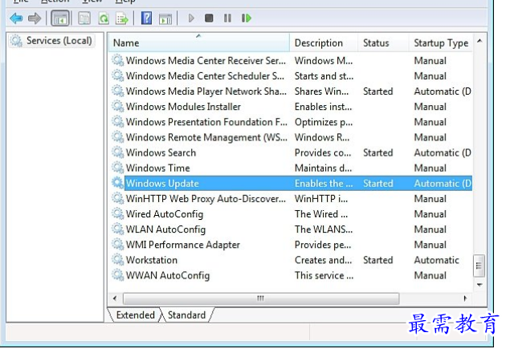The width and height of the screenshot is (506, 349).
Task: Click Manual startup type of Windows Time
Action: tap(431, 168)
